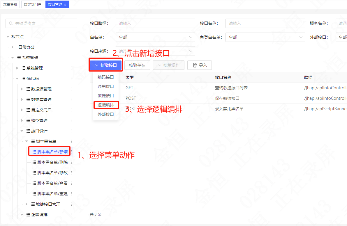Select the 脚本黑名单/修改 tree item

pyautogui.click(x=52, y=173)
